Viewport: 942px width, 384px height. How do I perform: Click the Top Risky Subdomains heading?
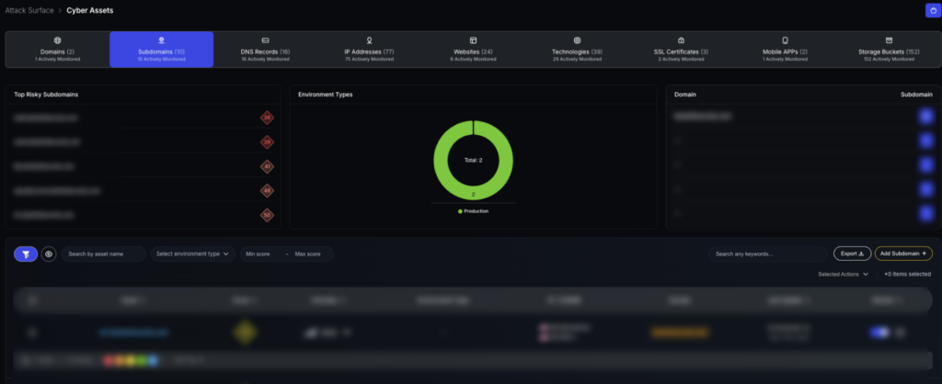click(46, 95)
